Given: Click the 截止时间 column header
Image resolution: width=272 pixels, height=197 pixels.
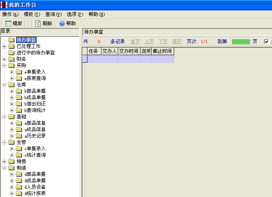Looking at the screenshot, I should click(x=162, y=51).
